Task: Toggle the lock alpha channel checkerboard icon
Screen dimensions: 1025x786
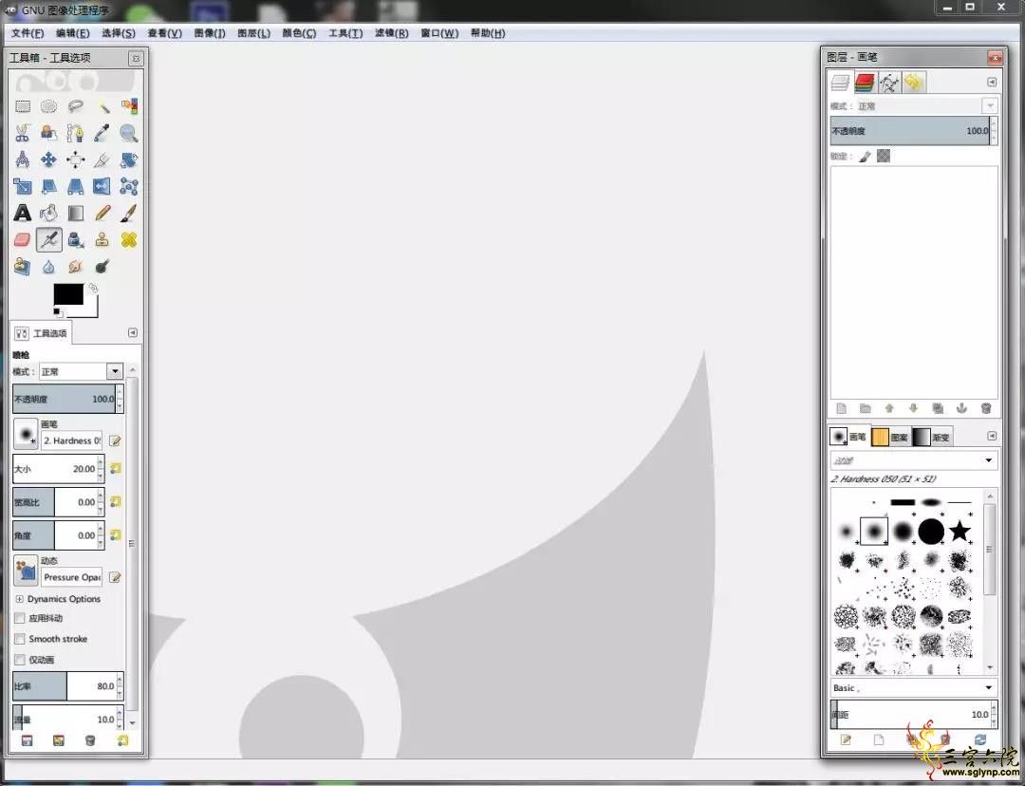Action: (884, 156)
